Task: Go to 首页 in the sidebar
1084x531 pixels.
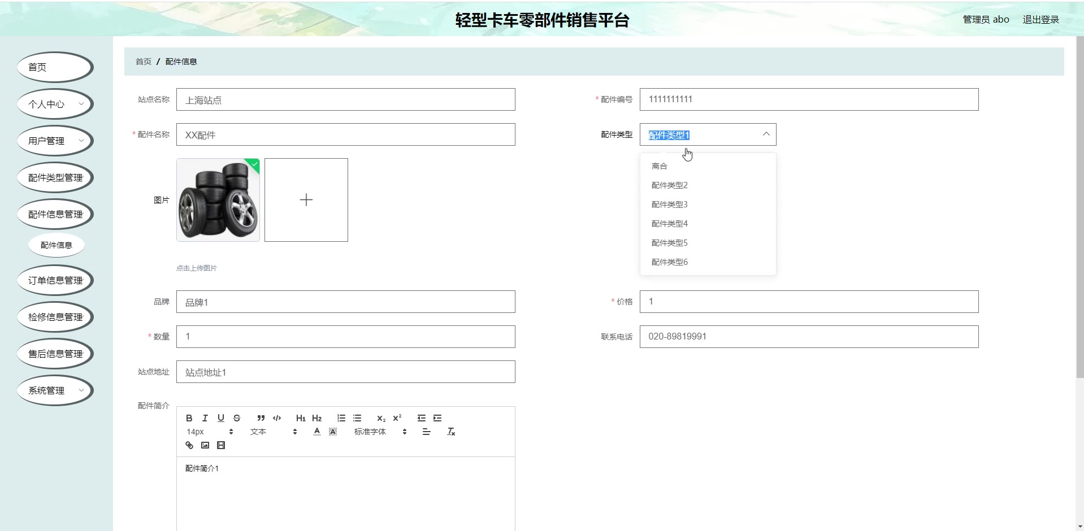Action: [55, 67]
